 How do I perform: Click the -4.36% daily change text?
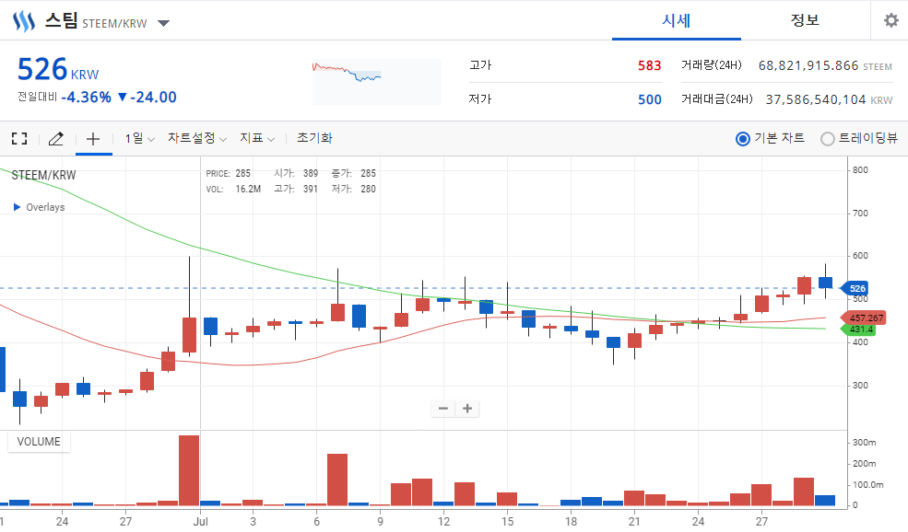(87, 98)
